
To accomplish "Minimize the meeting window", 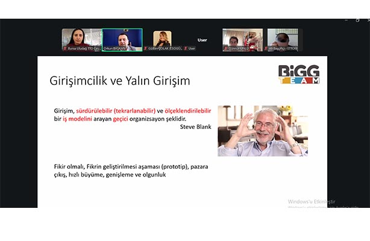I will click(x=346, y=20).
